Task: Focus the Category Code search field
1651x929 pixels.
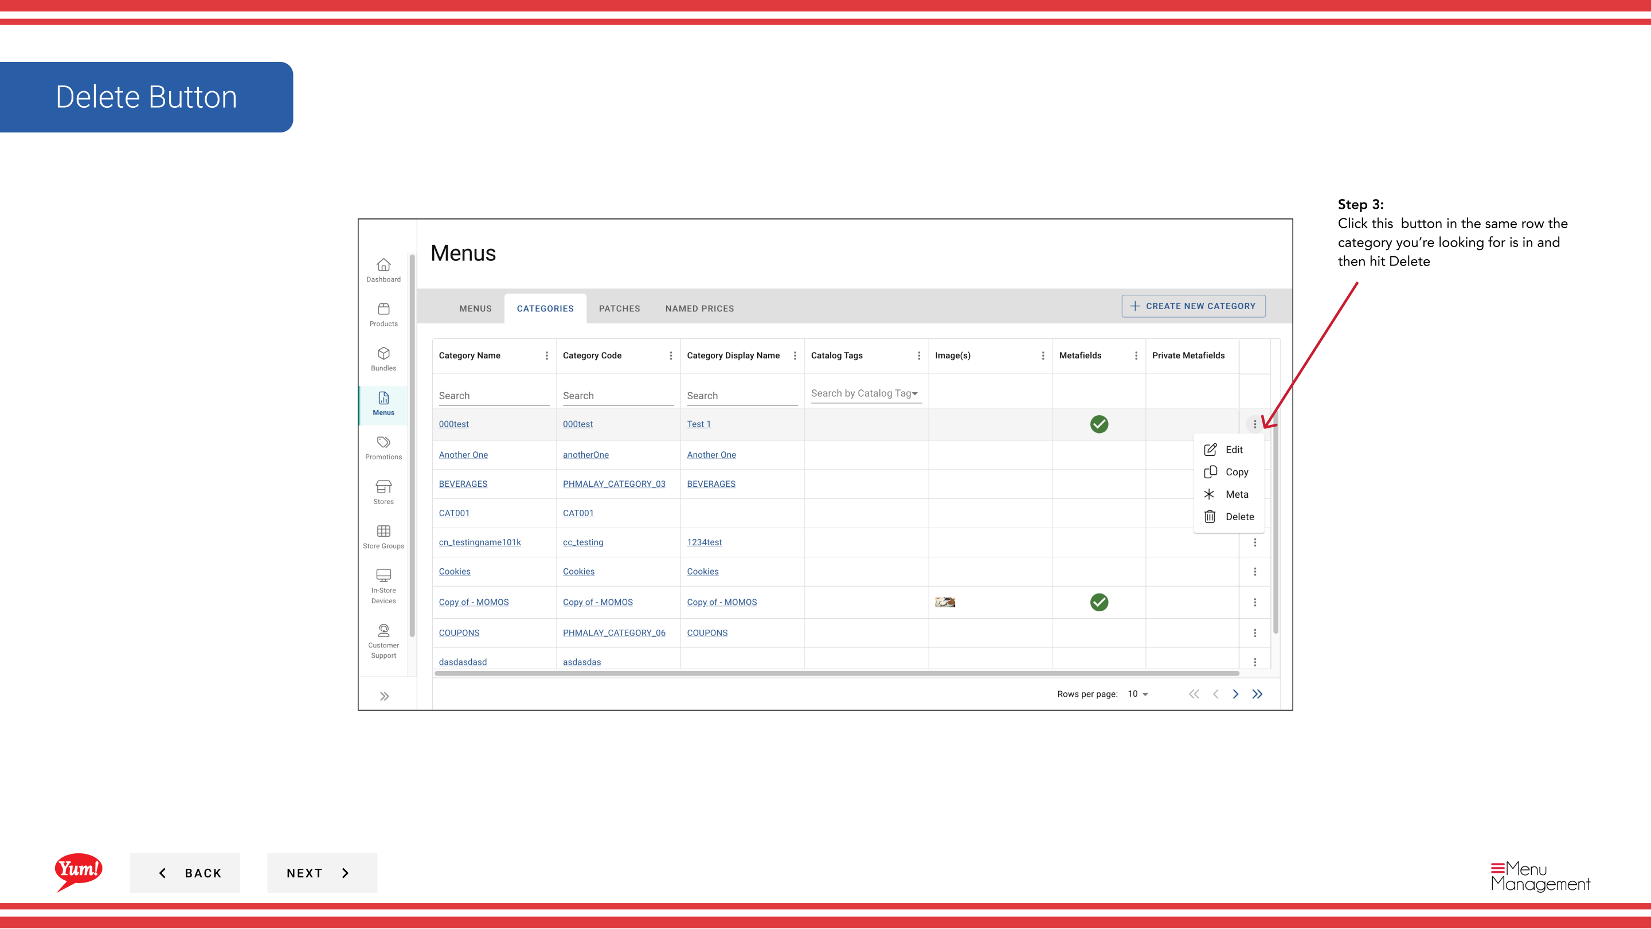Action: pyautogui.click(x=618, y=396)
